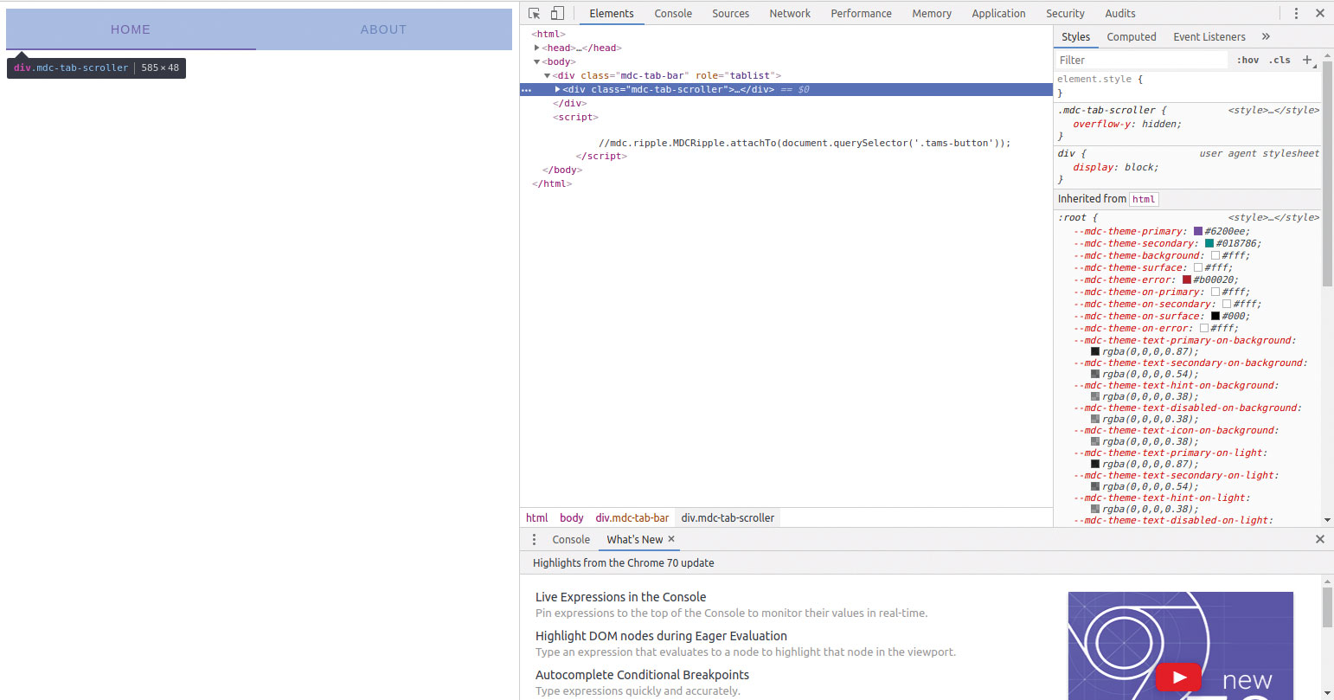The height and width of the screenshot is (700, 1334).
Task: Open style source link for .mdc-tab-scroller rule
Action: [1273, 110]
